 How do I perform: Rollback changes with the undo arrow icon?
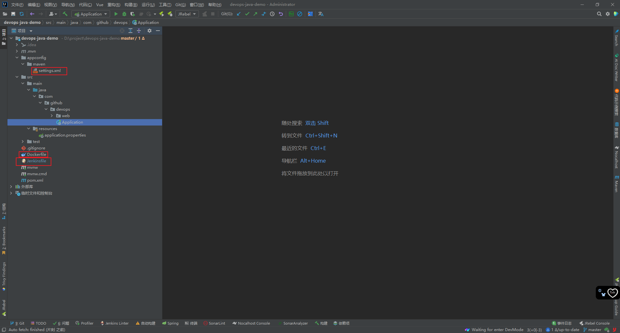[x=281, y=14]
